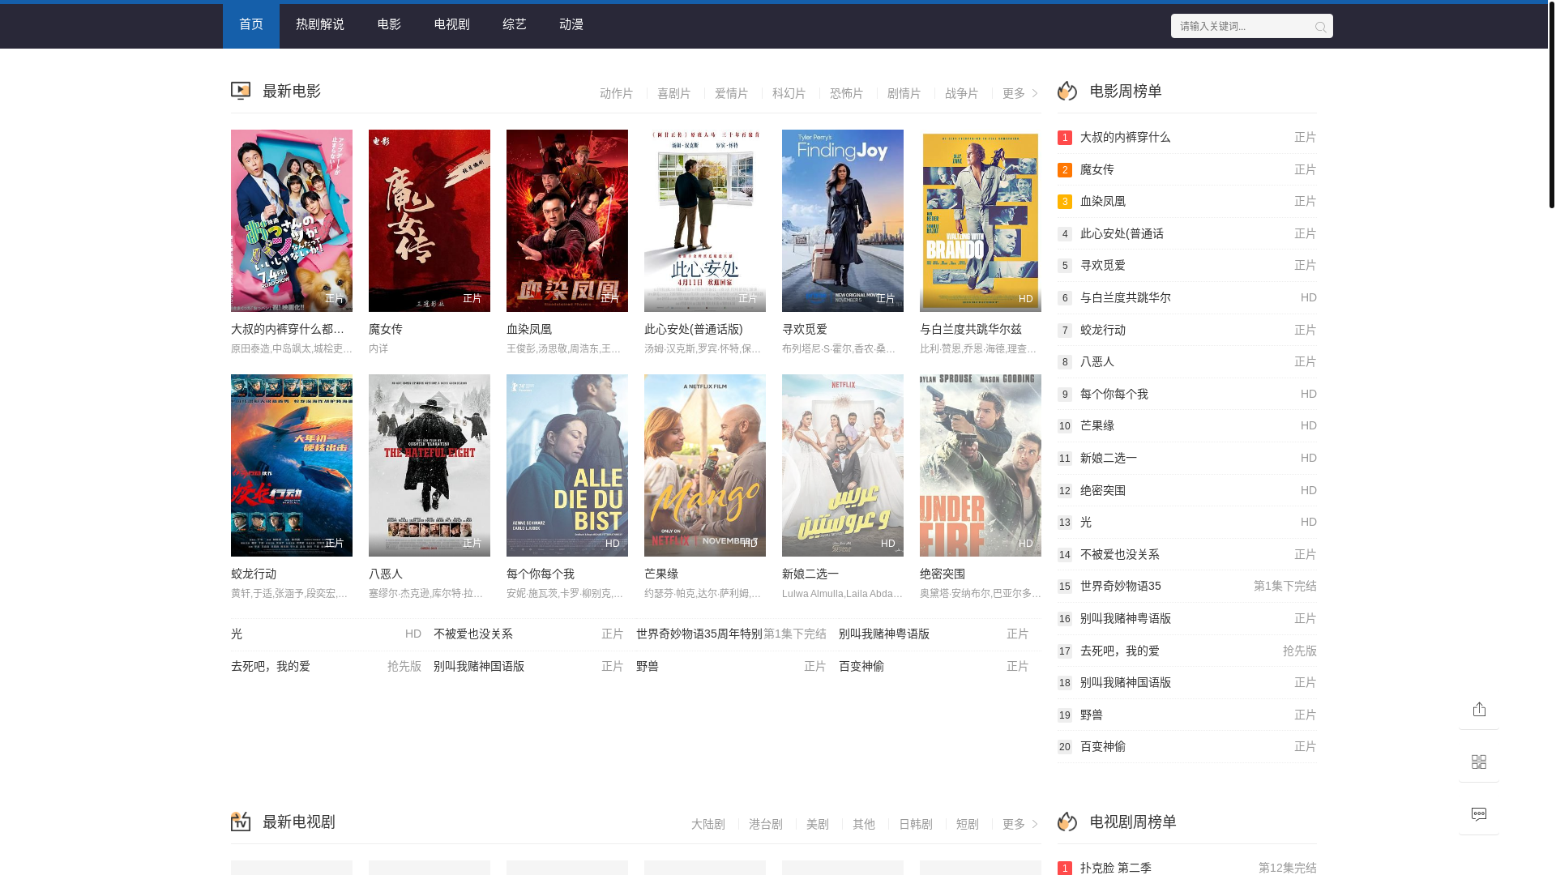This screenshot has width=1556, height=875.
Task: Filter TV series by 短剧
Action: click(x=968, y=824)
